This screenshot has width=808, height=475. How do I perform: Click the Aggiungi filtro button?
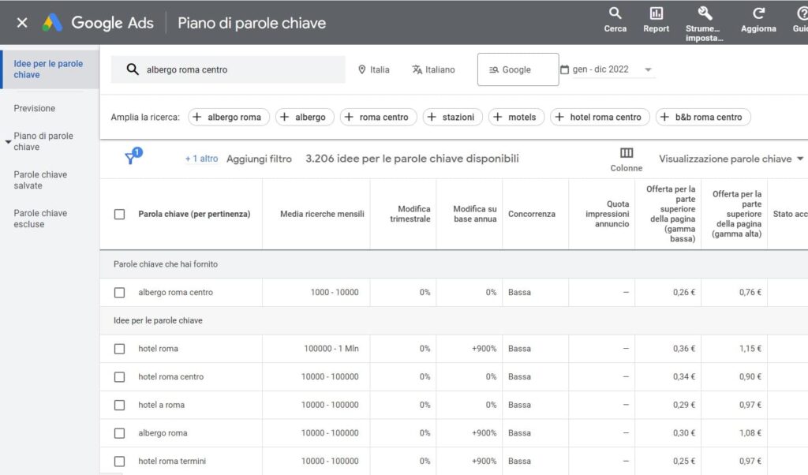click(259, 159)
